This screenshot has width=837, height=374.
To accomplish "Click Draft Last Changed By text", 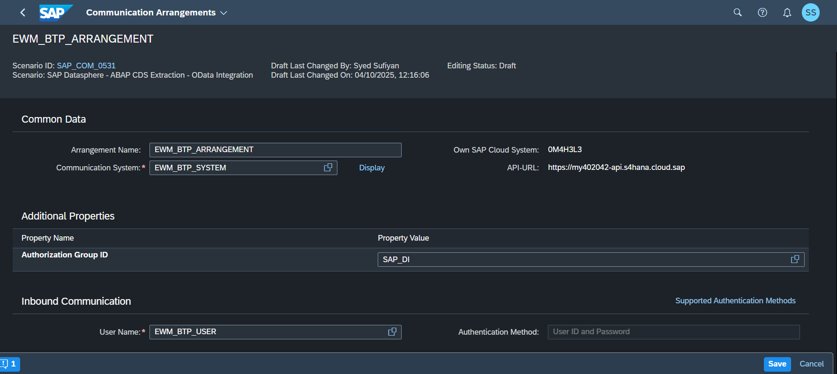I will pos(335,66).
